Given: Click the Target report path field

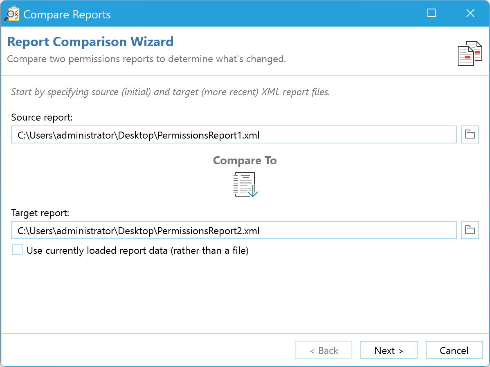Looking at the screenshot, I should [x=234, y=230].
